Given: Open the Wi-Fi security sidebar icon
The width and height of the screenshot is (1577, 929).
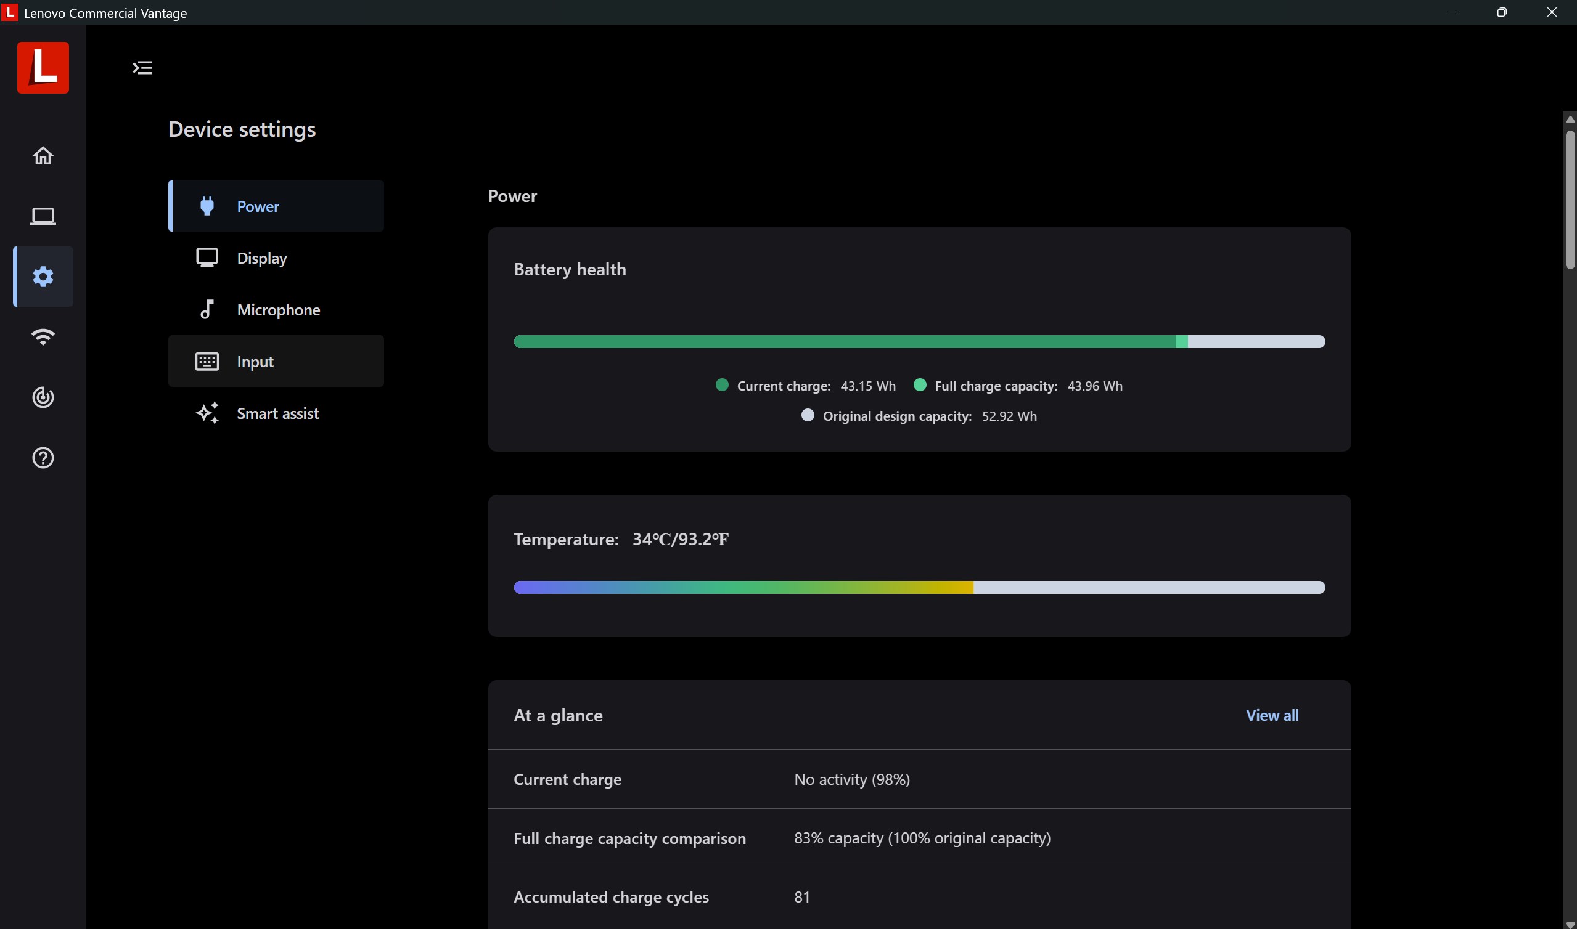Looking at the screenshot, I should [x=43, y=337].
